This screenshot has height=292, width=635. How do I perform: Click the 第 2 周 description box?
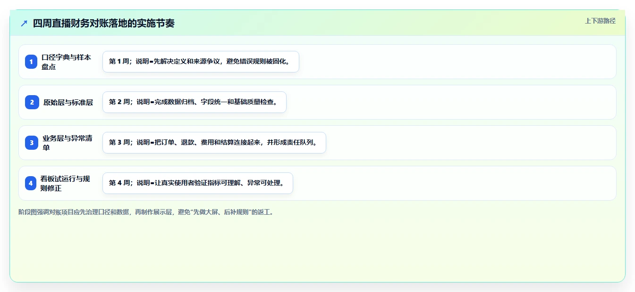195,102
